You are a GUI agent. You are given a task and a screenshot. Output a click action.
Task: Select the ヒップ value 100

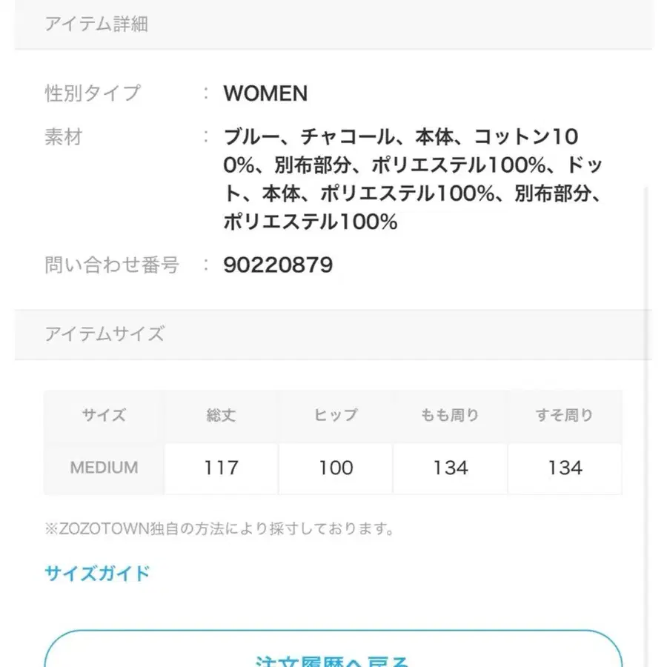coord(334,468)
